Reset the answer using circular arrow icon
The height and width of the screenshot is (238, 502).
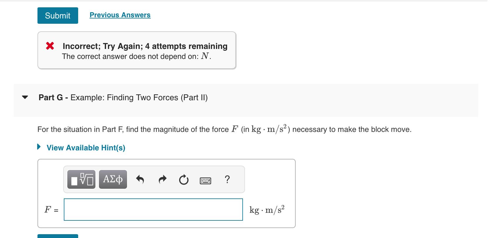[184, 179]
